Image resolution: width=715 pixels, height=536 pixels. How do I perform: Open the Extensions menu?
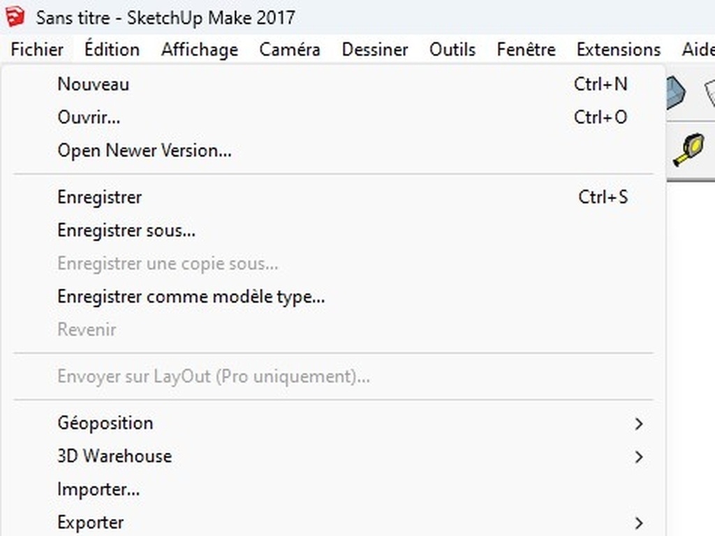coord(619,50)
